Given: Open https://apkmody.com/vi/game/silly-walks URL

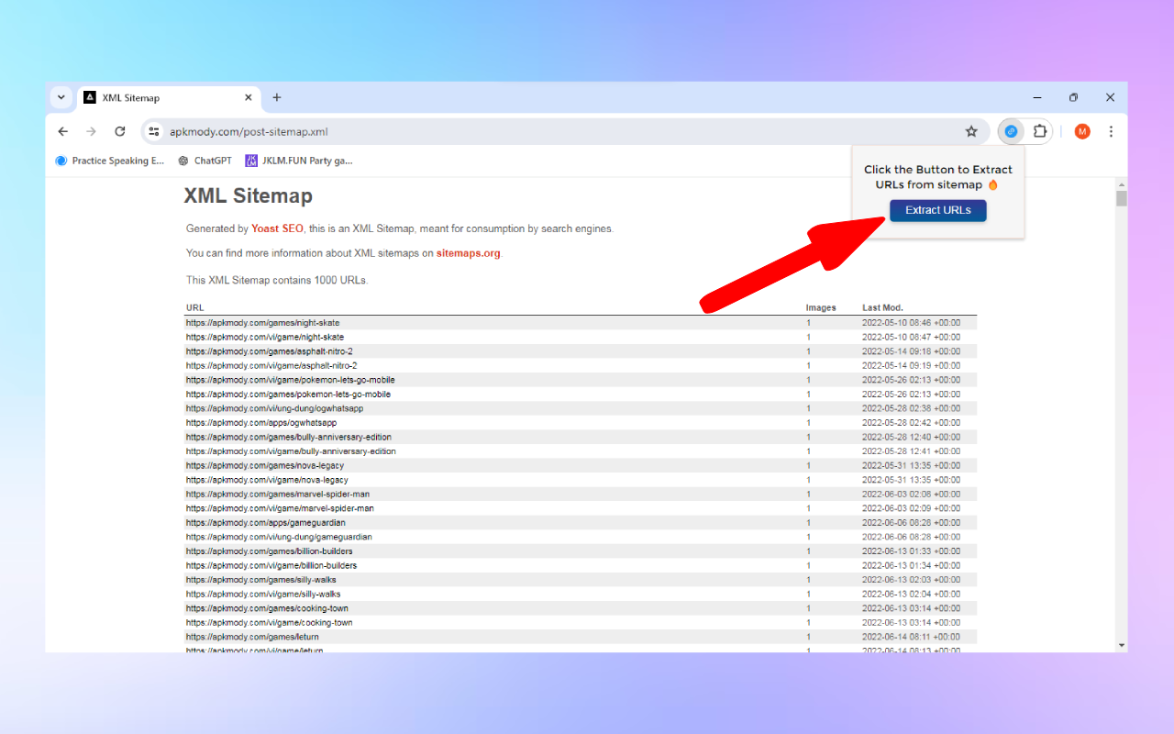Looking at the screenshot, I should (263, 594).
